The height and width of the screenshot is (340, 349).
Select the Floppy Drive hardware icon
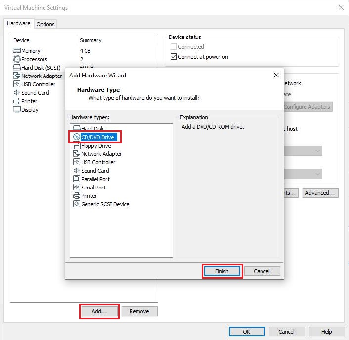[x=77, y=146]
